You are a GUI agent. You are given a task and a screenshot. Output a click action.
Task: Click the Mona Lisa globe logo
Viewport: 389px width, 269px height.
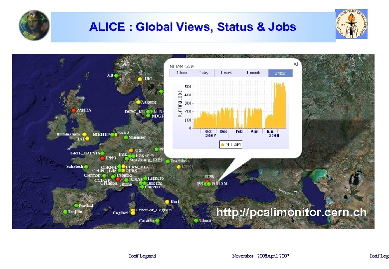34,25
